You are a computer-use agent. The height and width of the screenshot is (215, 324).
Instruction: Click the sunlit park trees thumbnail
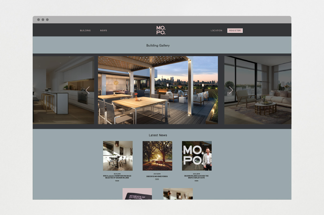click(157, 156)
